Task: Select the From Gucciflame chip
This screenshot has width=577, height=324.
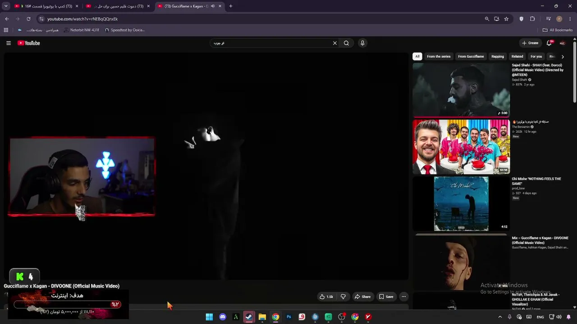Action: click(471, 57)
